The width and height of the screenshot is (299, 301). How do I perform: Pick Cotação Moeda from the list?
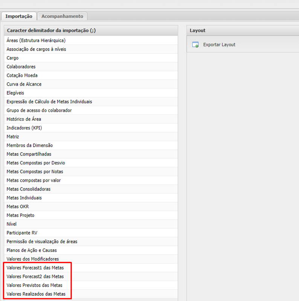tap(22, 75)
